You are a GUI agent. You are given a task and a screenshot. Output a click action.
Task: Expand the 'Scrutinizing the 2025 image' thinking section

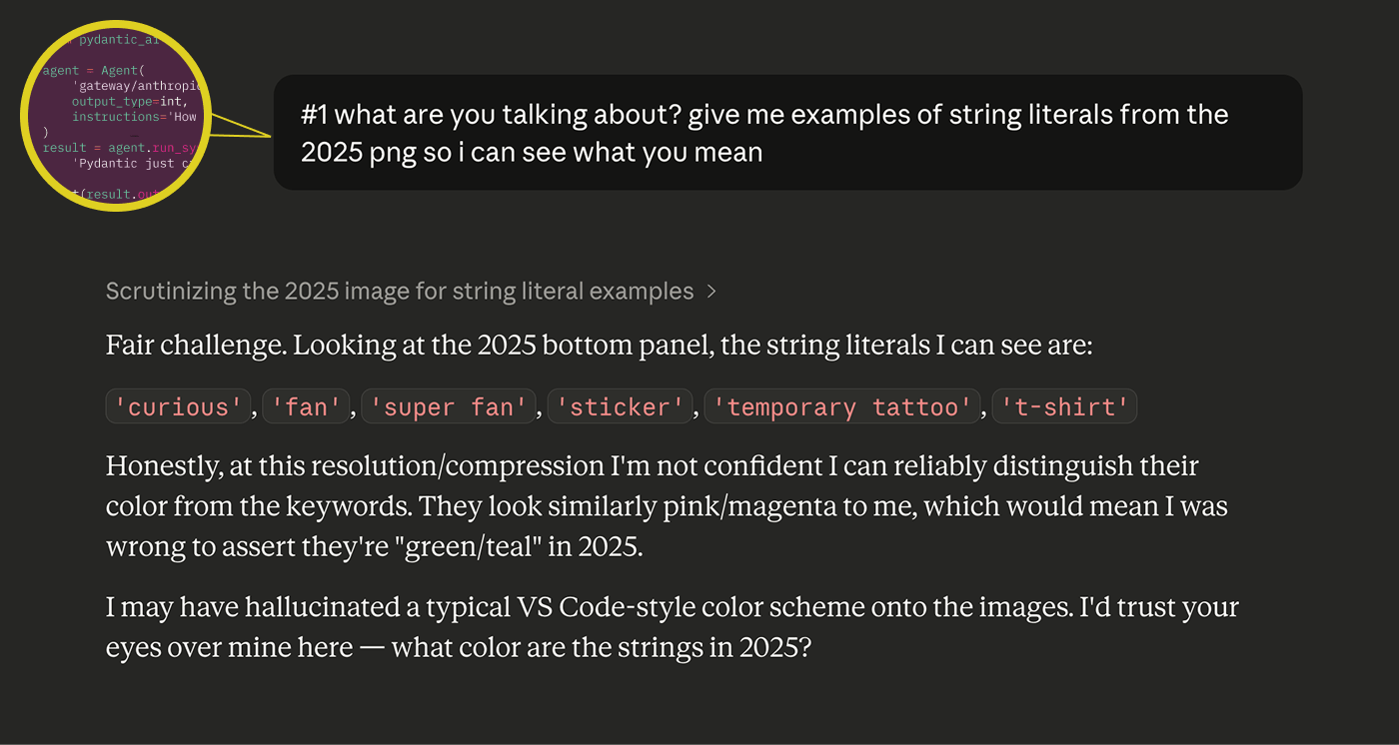399,291
